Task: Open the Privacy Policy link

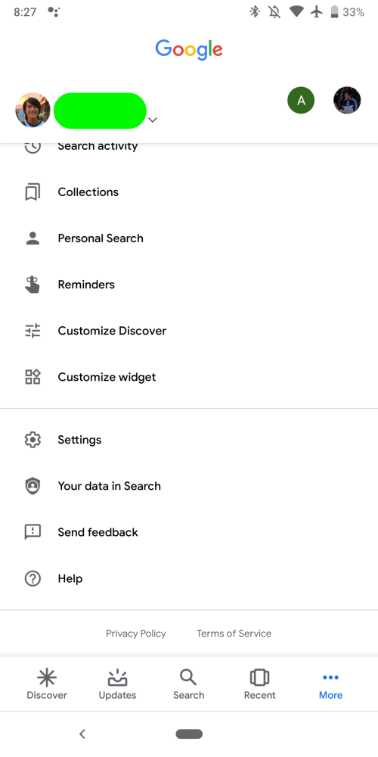Action: (x=136, y=634)
